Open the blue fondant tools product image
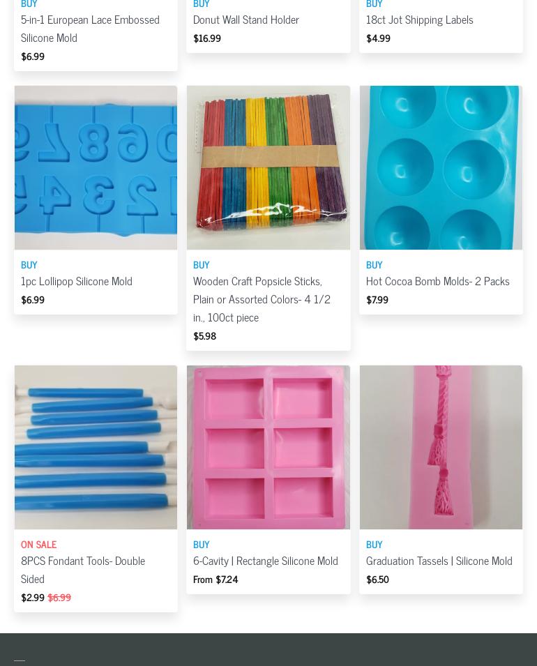 pyautogui.click(x=96, y=447)
